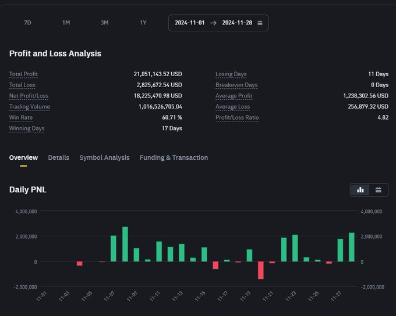Open the Symbol Analysis tab
The width and height of the screenshot is (396, 316).
[x=104, y=157]
